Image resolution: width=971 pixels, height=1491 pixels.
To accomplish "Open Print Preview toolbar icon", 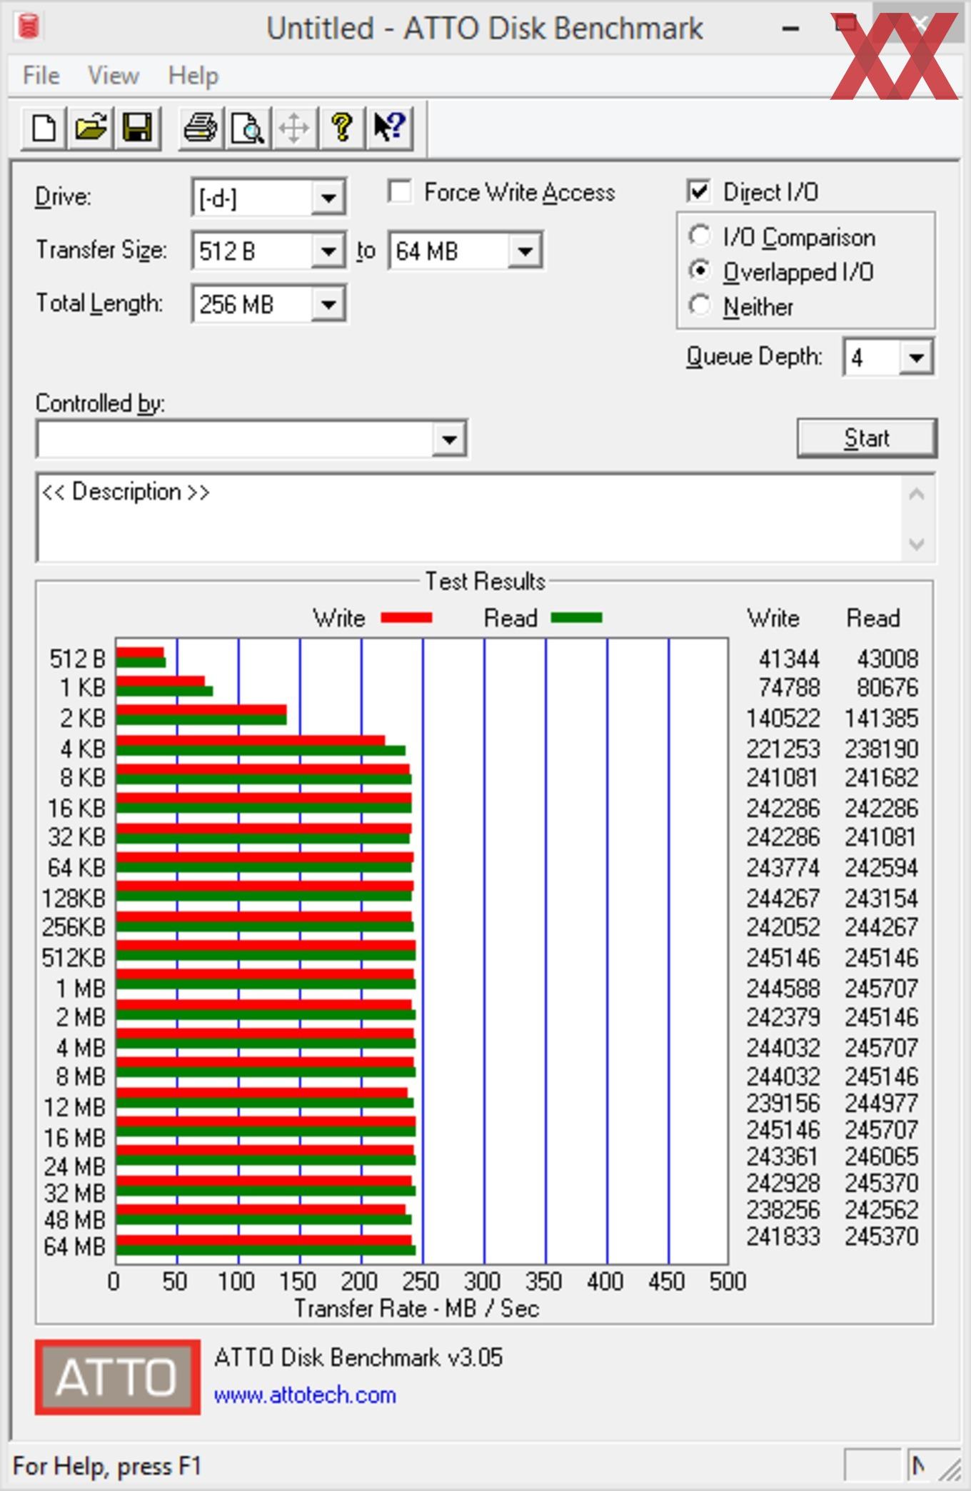I will click(x=248, y=128).
